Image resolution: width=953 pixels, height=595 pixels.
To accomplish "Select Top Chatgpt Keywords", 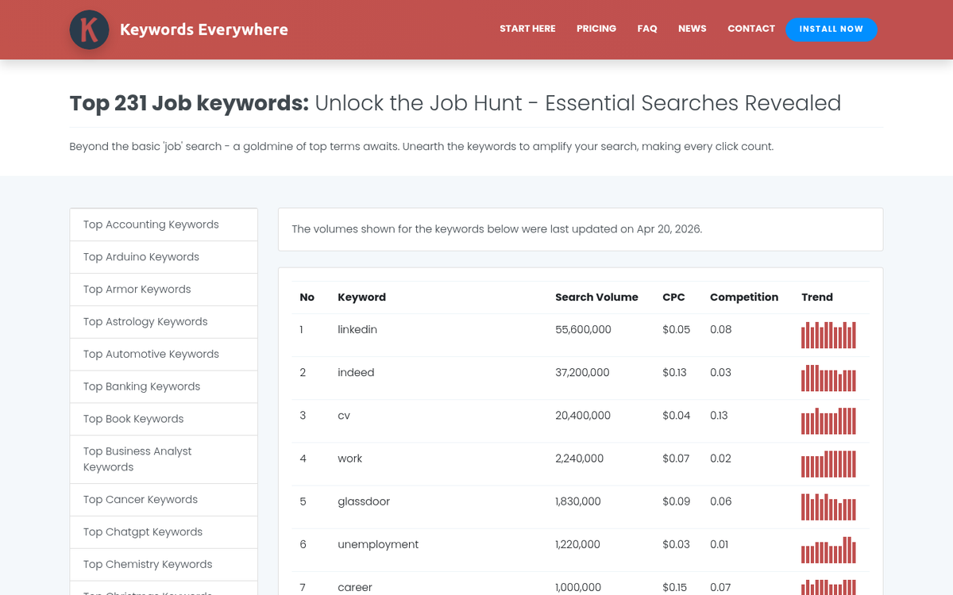I will tap(143, 532).
